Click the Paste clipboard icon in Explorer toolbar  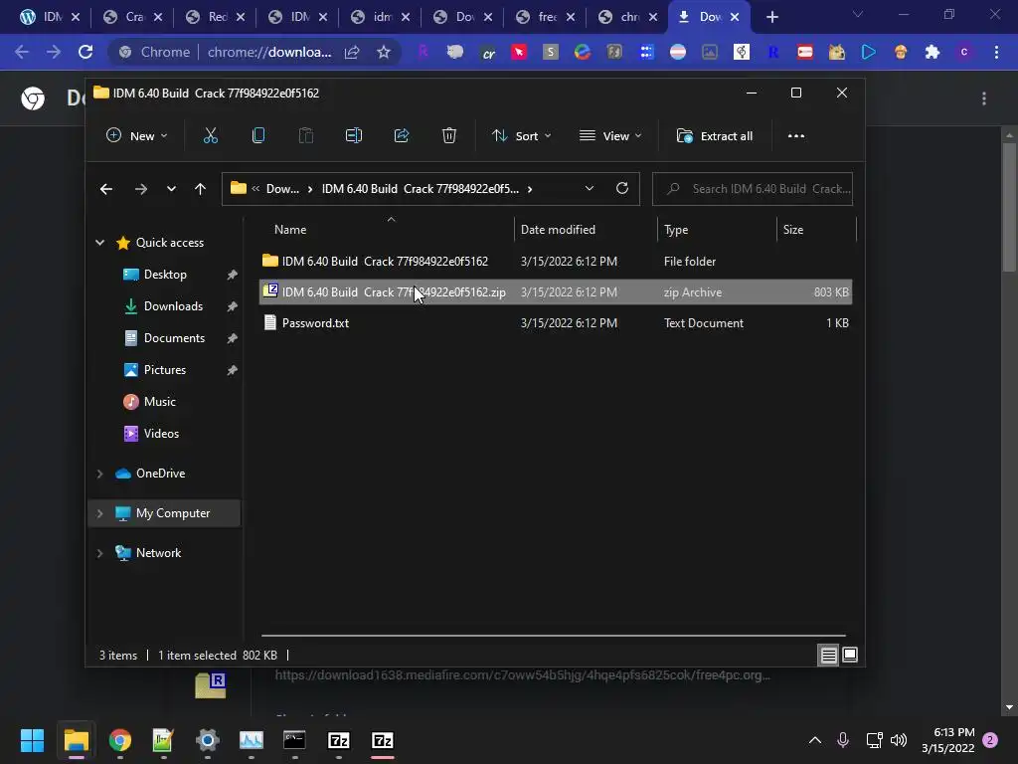pos(306,135)
